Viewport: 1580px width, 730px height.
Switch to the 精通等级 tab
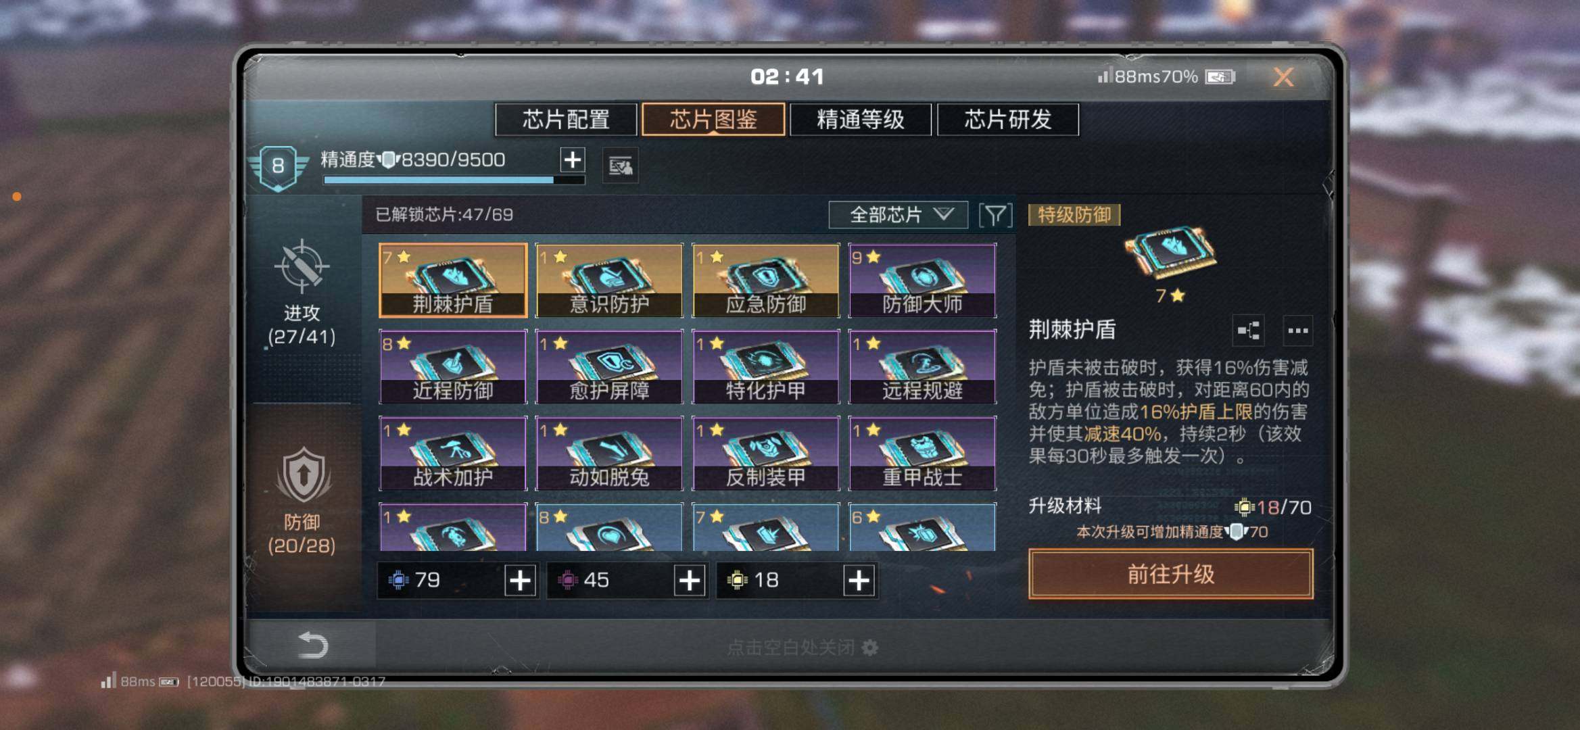(860, 120)
